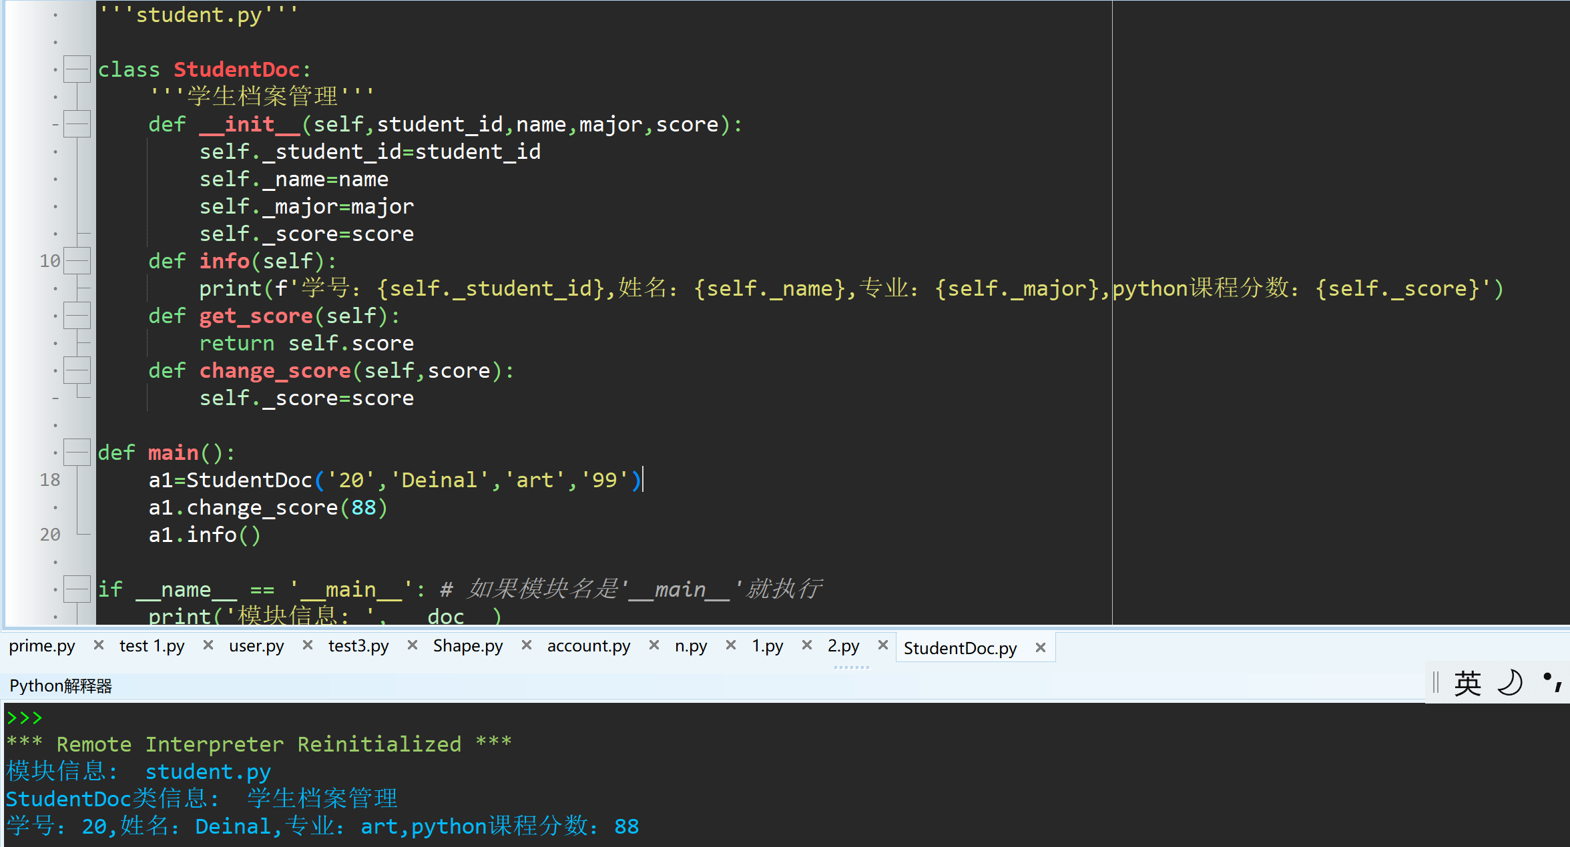Collapse the __init__ method fold marker
The width and height of the screenshot is (1570, 847).
[77, 124]
